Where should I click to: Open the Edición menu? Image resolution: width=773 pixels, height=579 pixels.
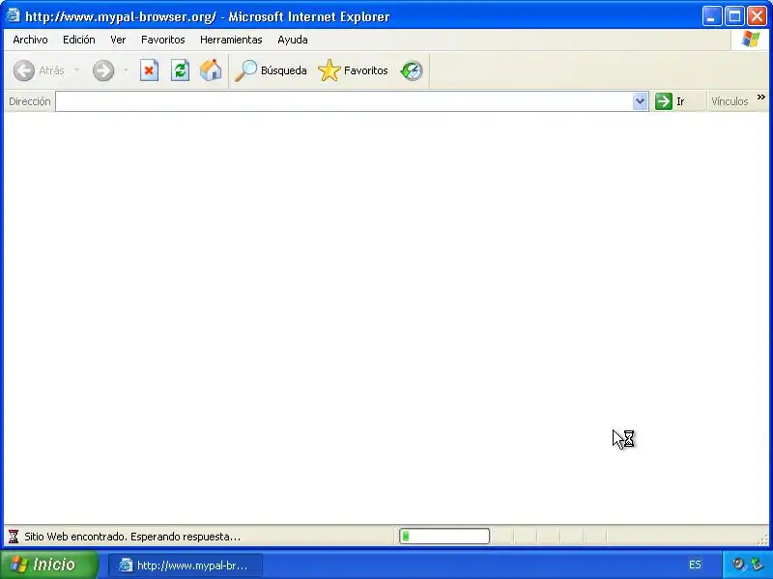[79, 40]
